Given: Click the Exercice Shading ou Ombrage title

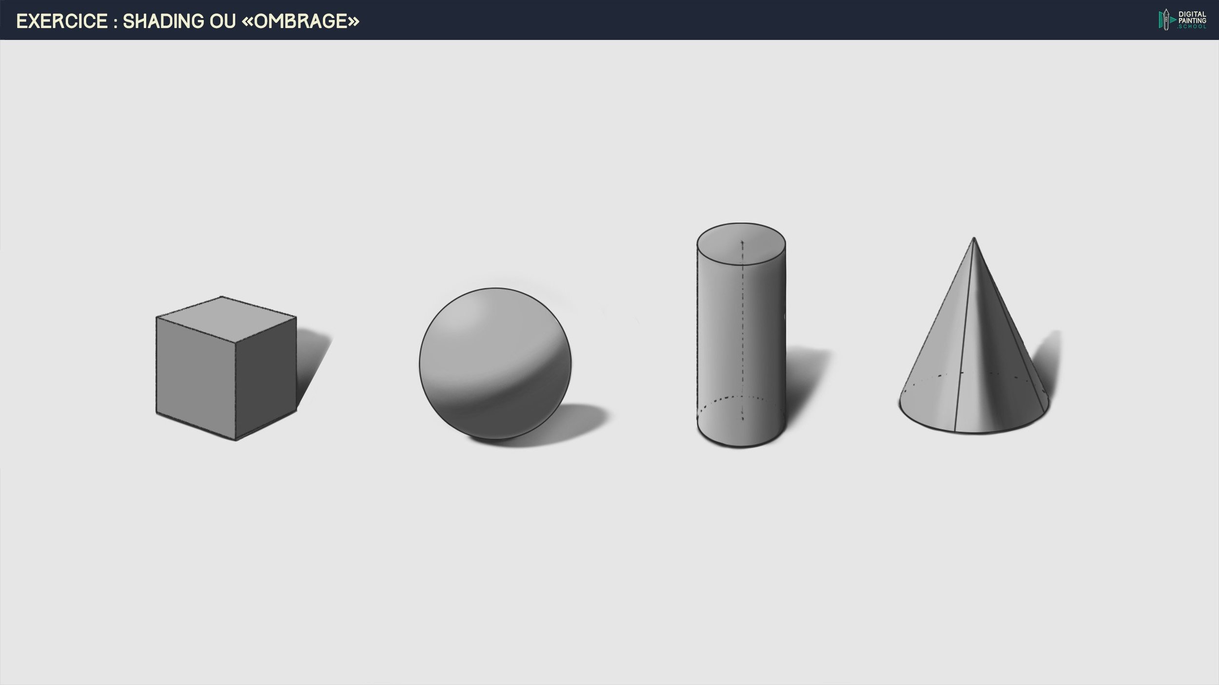Looking at the screenshot, I should (187, 21).
